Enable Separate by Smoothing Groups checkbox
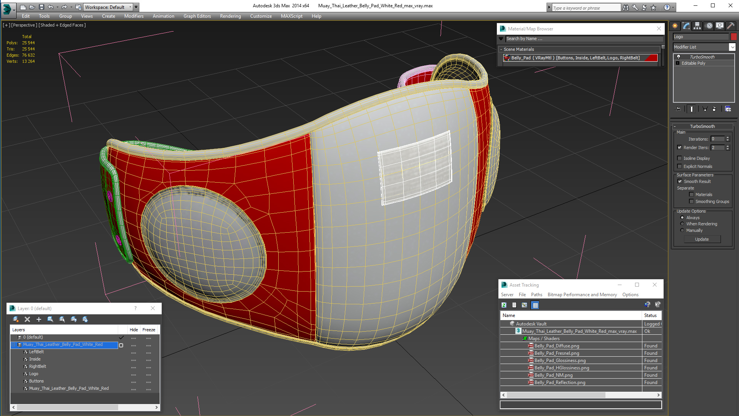739x416 pixels. tap(692, 201)
